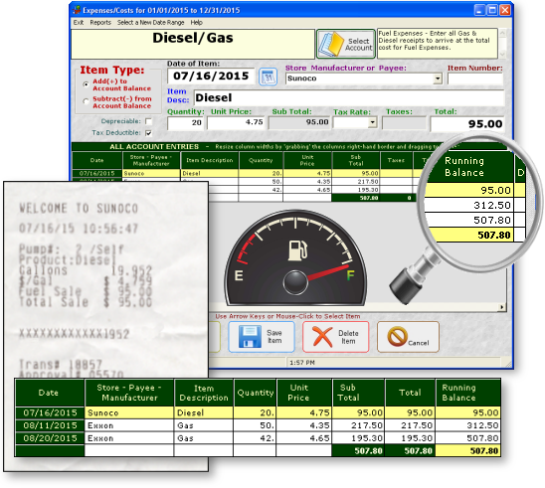This screenshot has width=545, height=488.
Task: Click the Select Account folder icon button
Action: click(345, 44)
